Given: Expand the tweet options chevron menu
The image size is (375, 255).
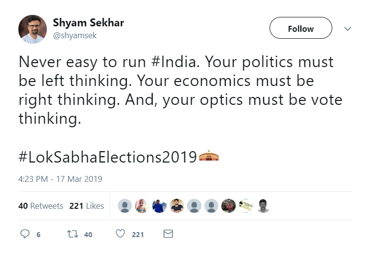Looking at the screenshot, I should (x=348, y=29).
